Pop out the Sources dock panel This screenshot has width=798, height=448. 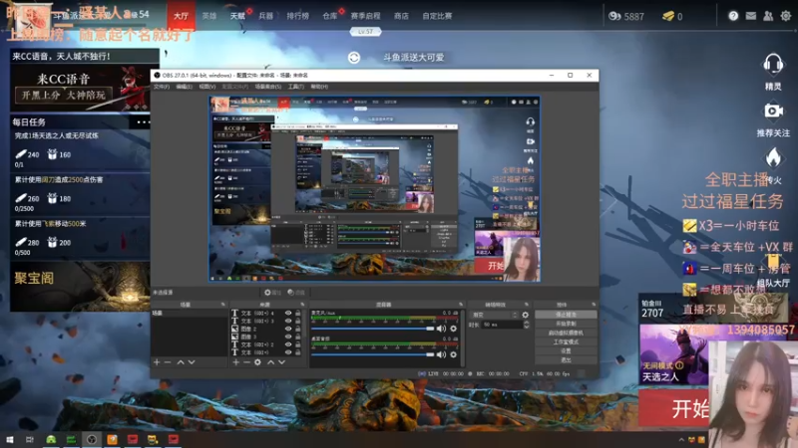click(x=302, y=305)
